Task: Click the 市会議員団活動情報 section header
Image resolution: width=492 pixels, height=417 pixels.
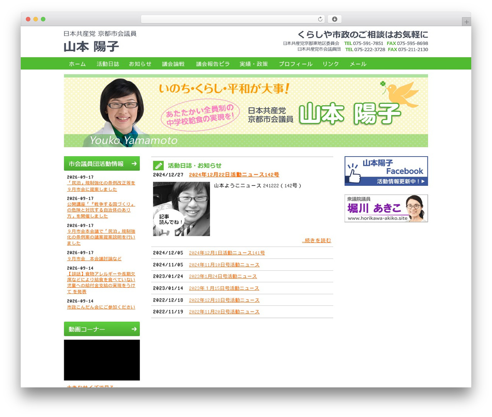Action: coord(102,163)
